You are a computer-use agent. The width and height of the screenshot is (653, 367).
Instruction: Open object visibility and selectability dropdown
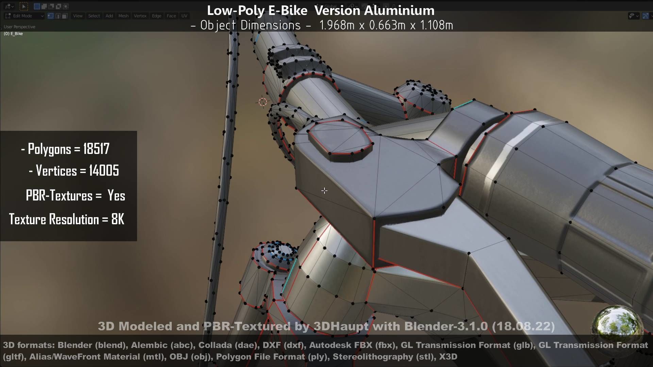tap(634, 16)
